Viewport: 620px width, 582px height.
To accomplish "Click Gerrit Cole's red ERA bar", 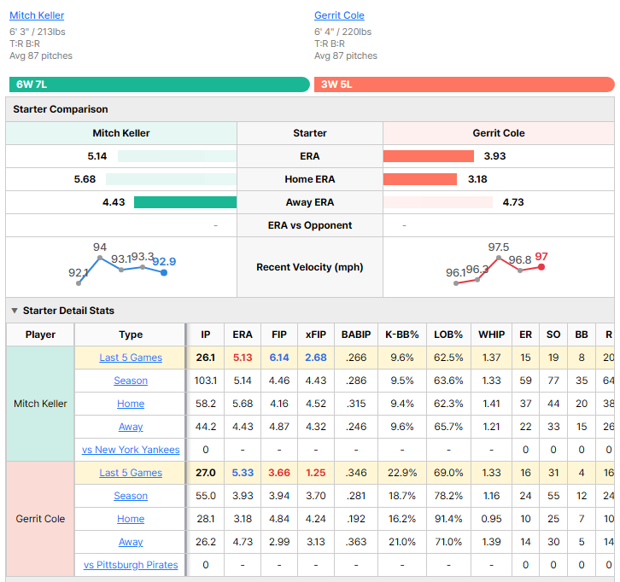I will click(x=428, y=156).
